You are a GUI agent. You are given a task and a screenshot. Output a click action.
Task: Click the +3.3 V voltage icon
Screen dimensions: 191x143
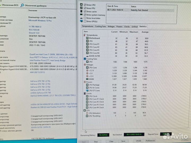tap(87, 70)
